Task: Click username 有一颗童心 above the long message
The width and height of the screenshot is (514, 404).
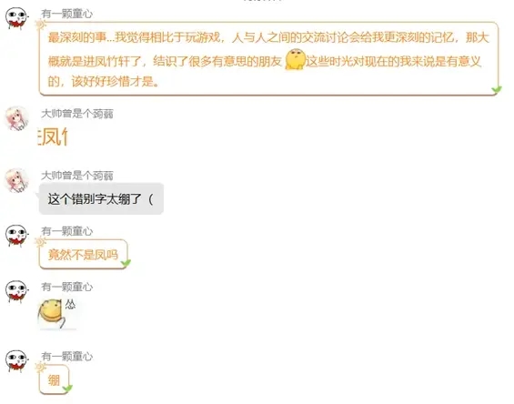Action: [x=67, y=14]
